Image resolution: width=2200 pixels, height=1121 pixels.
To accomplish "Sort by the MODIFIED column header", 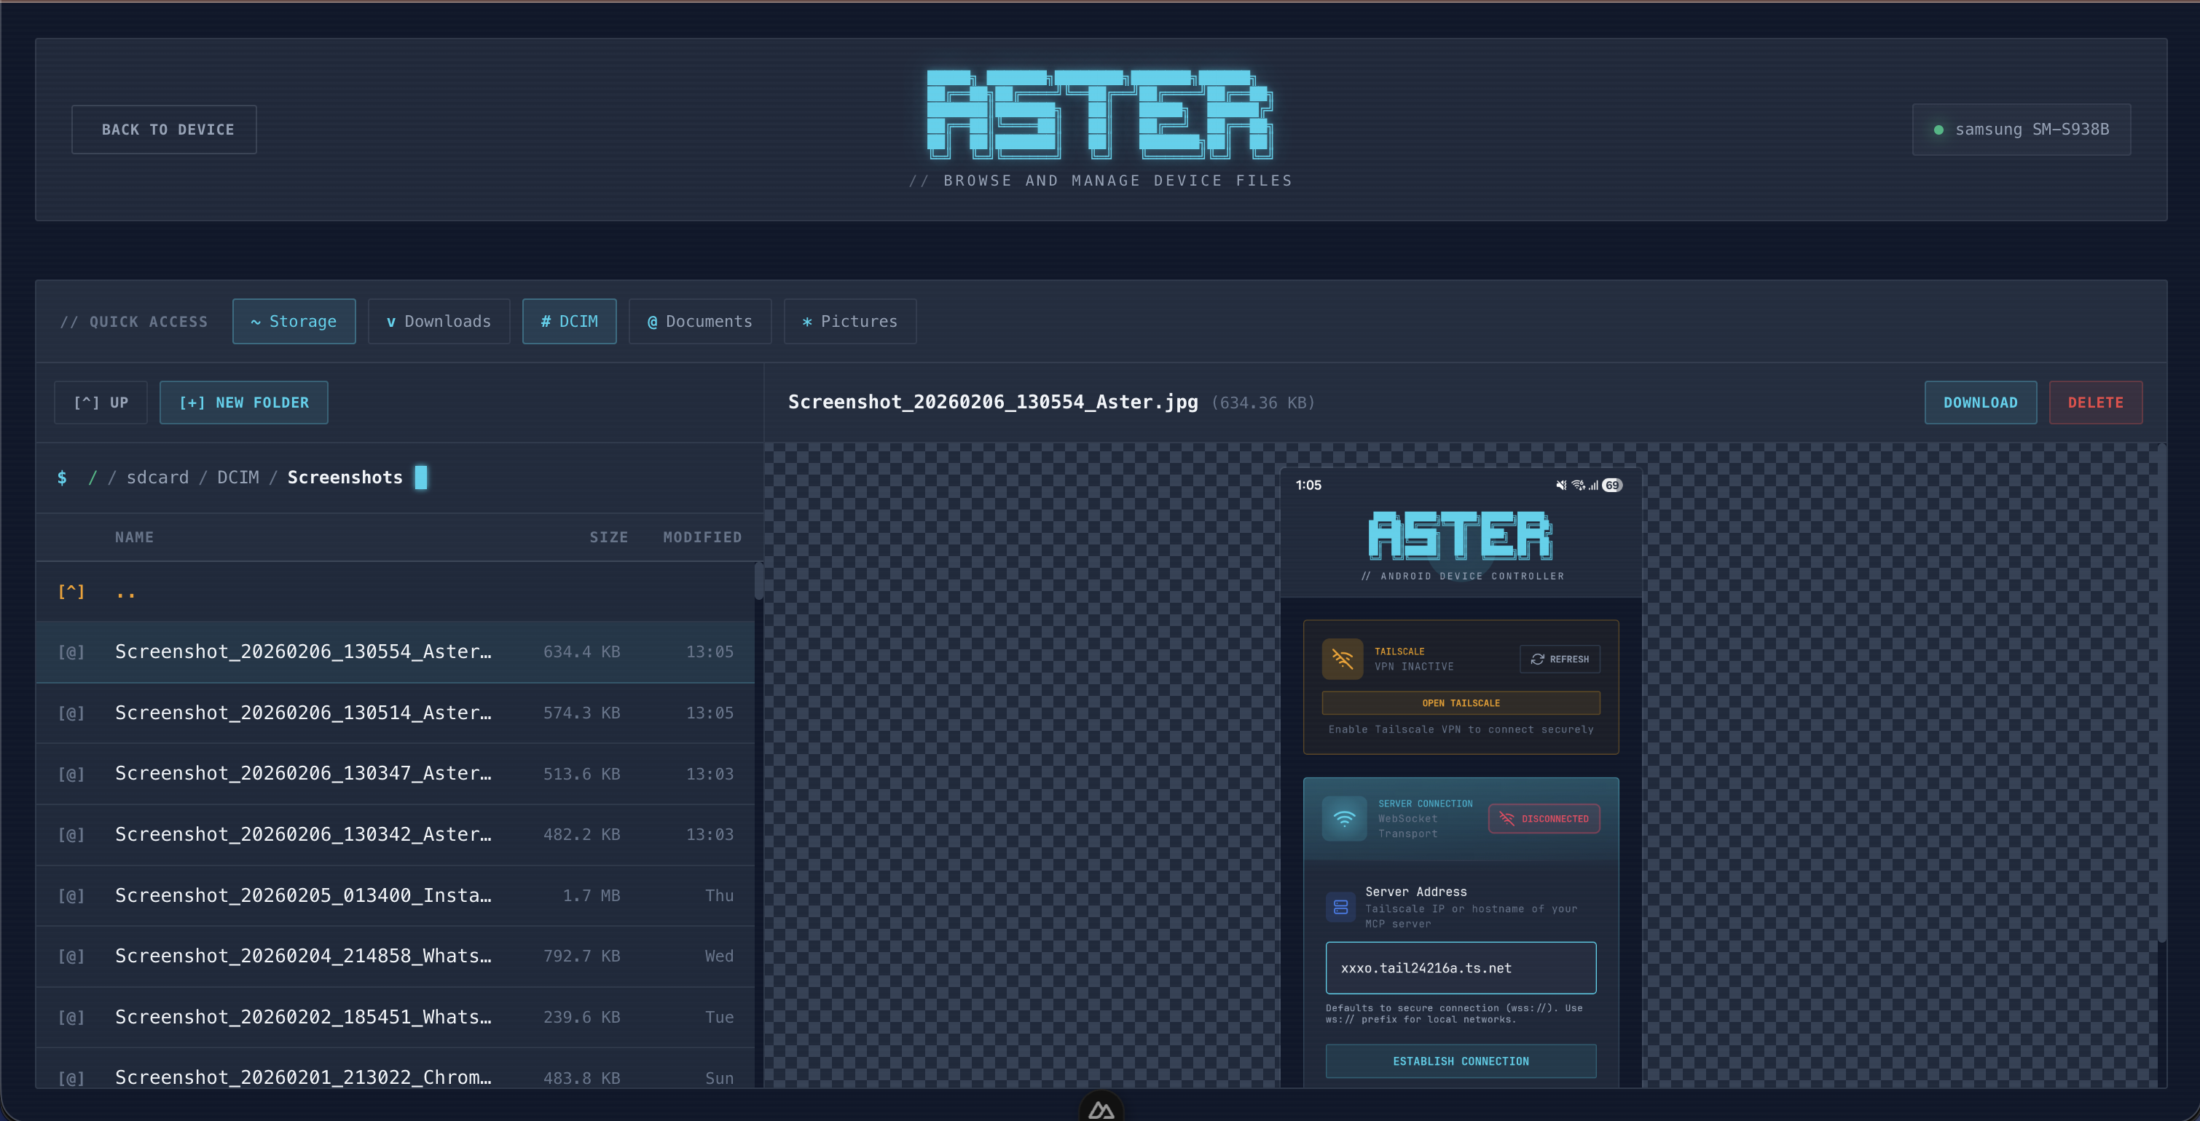I will click(702, 537).
